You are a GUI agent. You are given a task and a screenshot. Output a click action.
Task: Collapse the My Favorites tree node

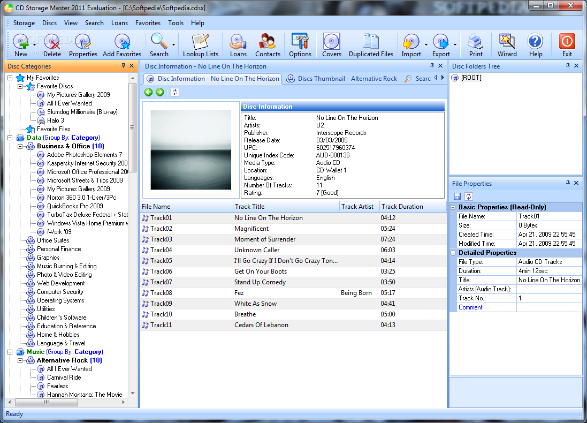tap(10, 78)
